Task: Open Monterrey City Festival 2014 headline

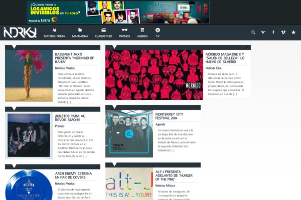Action: tap(169, 116)
